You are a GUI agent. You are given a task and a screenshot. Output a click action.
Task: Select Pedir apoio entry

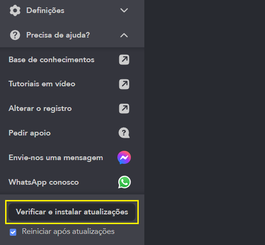point(30,133)
